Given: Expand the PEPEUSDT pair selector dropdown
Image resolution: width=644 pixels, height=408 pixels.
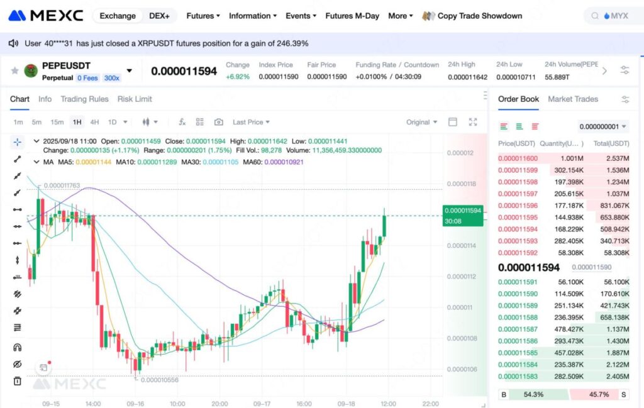Looking at the screenshot, I should pos(130,70).
